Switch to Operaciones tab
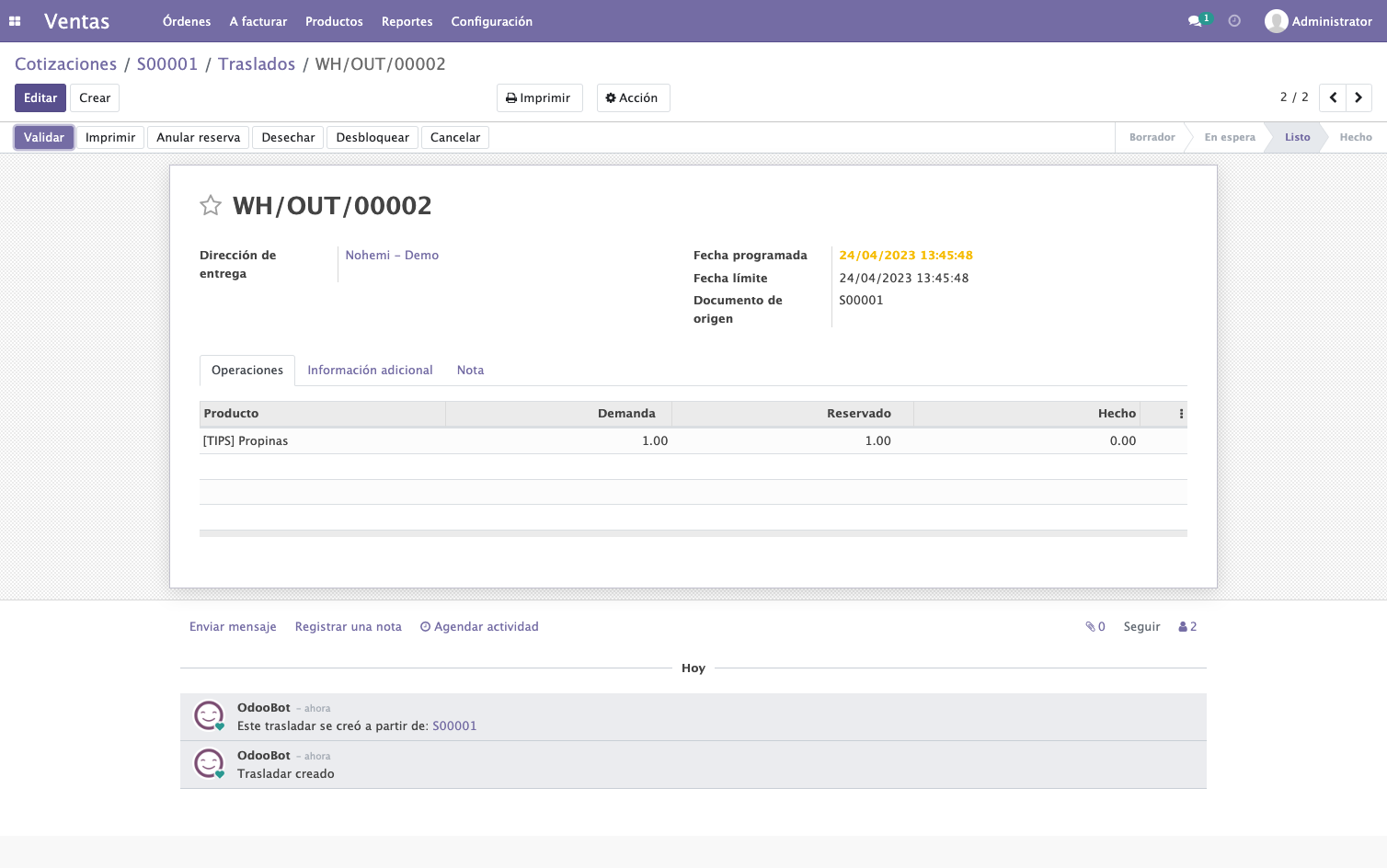Image resolution: width=1387 pixels, height=868 pixels. click(247, 370)
